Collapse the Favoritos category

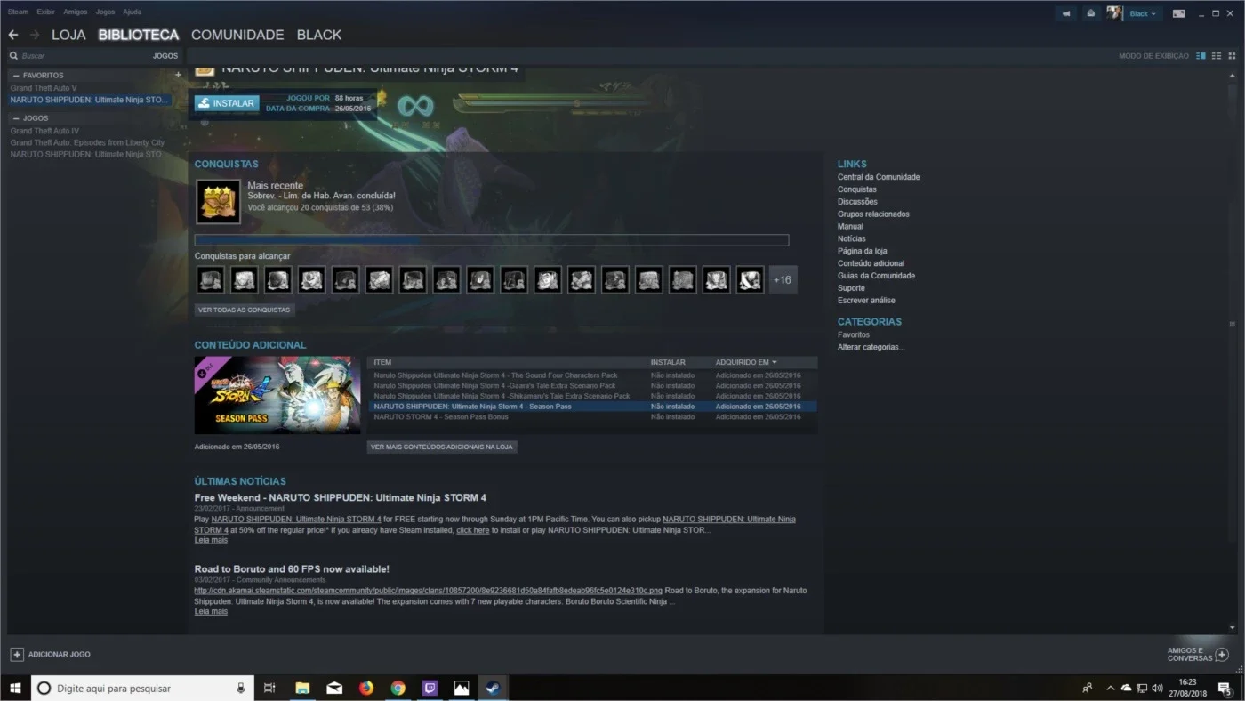coord(16,76)
